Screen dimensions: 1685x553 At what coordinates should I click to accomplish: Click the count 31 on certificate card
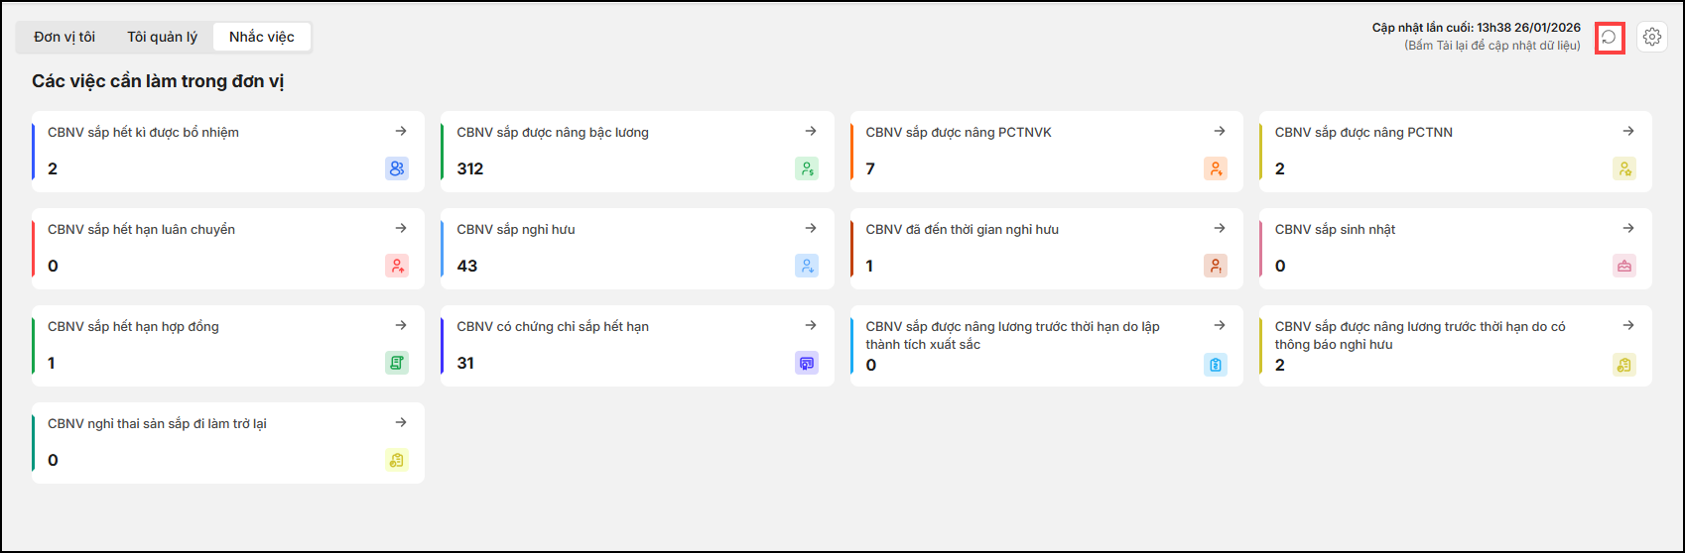click(x=465, y=364)
